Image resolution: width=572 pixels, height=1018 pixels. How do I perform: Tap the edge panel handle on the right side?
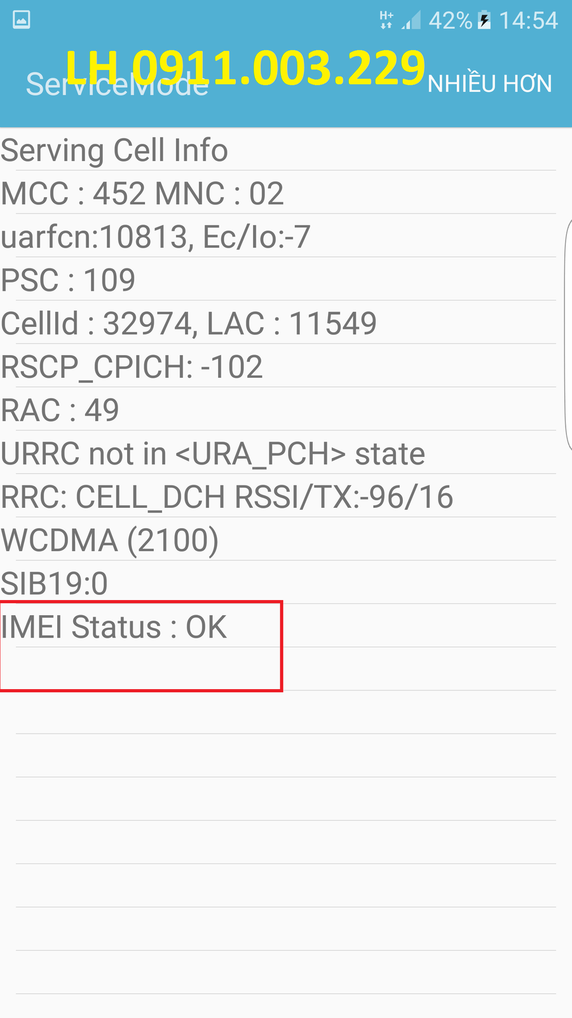(568, 334)
